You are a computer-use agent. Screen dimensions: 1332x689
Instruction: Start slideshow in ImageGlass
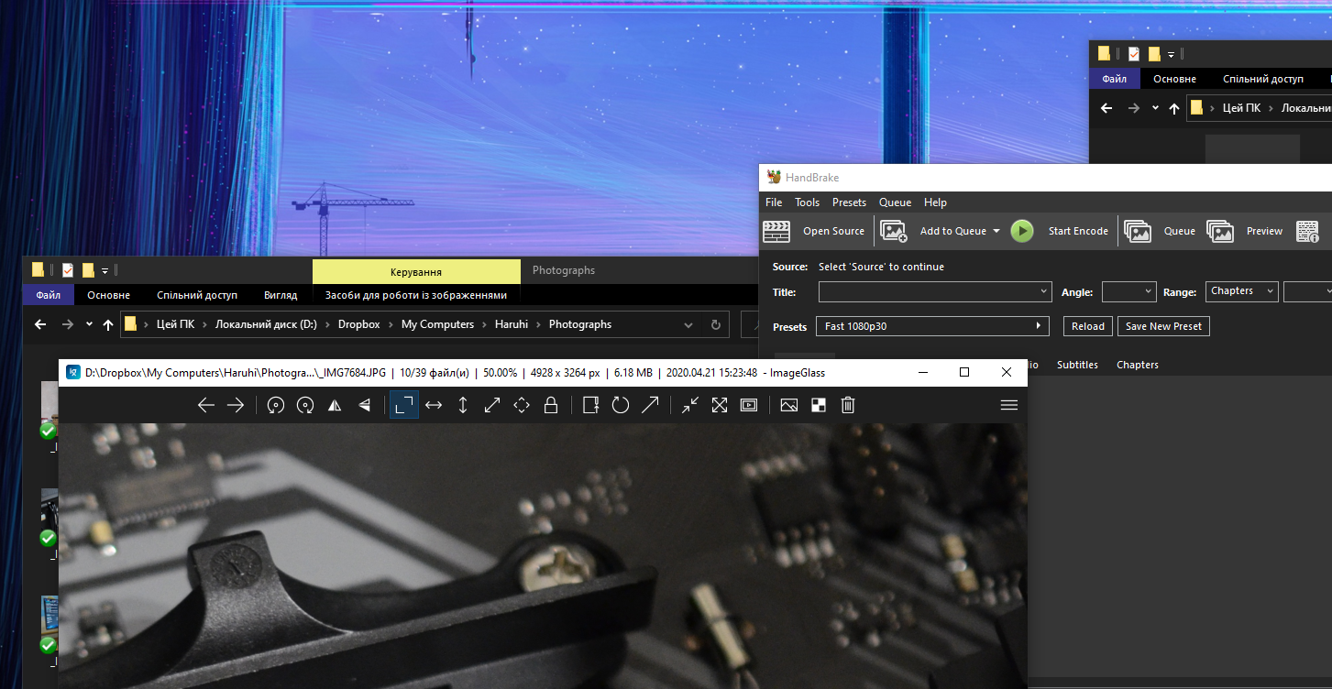pos(749,405)
